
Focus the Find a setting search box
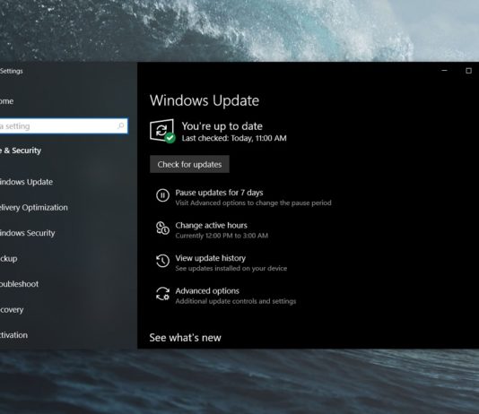tap(64, 125)
